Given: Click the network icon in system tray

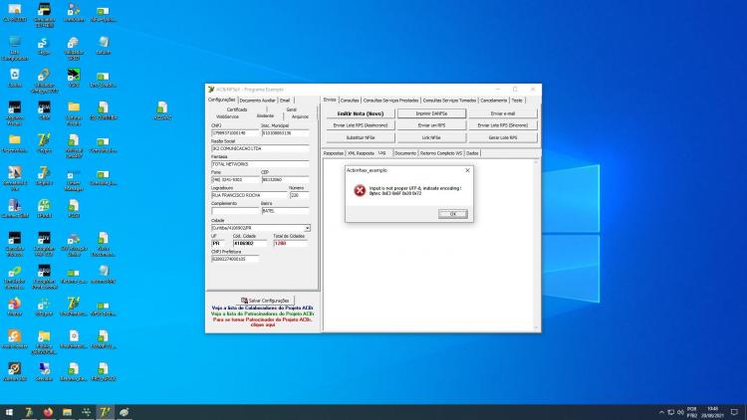Looking at the screenshot, I should click(670, 412).
